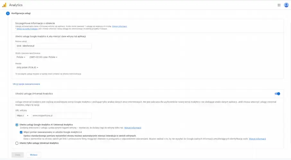Uncheck enhanced measurement in Google Analytics 4
The width and height of the screenshot is (291, 160).
pyautogui.click(x=21, y=132)
